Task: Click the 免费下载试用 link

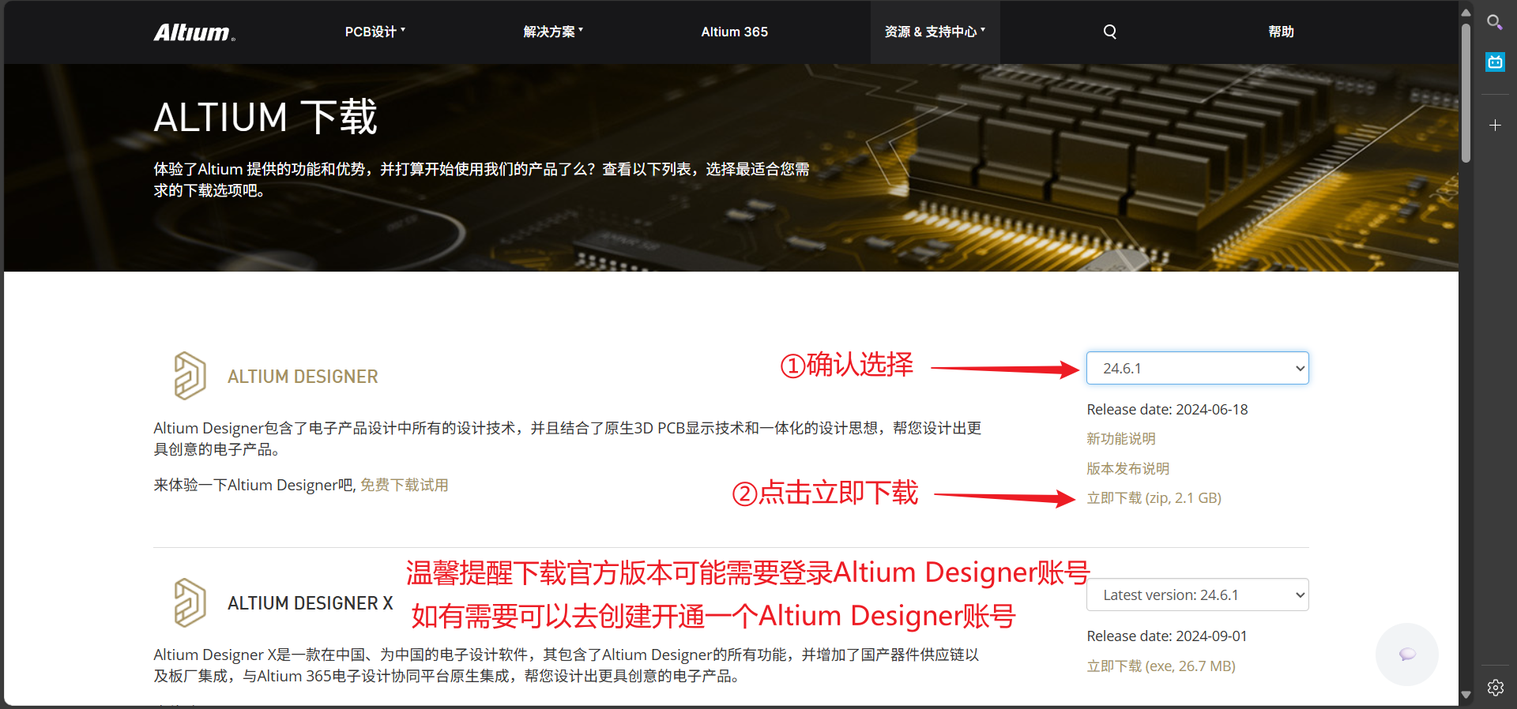Action: tap(405, 485)
